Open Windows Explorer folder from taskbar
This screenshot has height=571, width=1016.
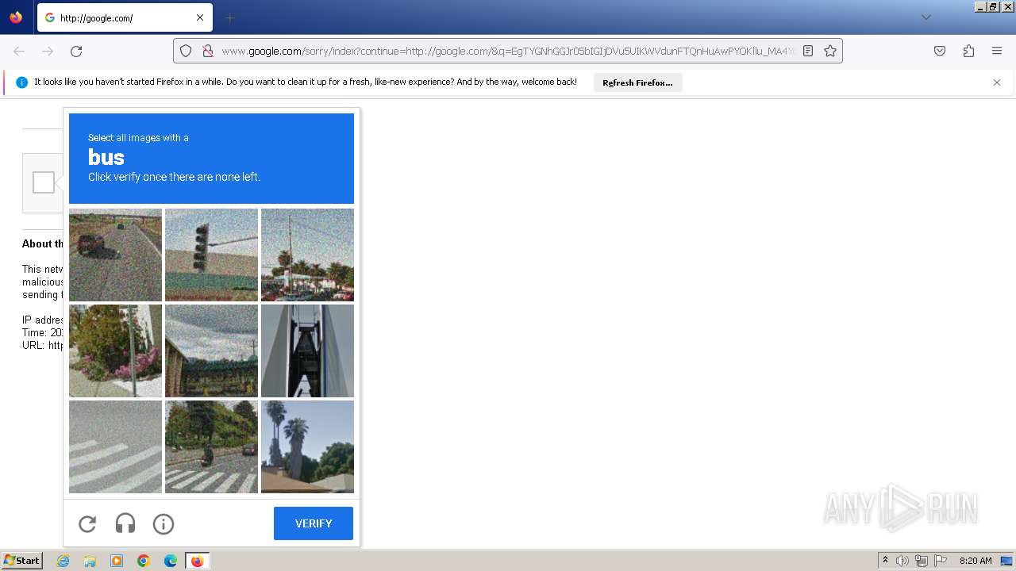point(90,561)
